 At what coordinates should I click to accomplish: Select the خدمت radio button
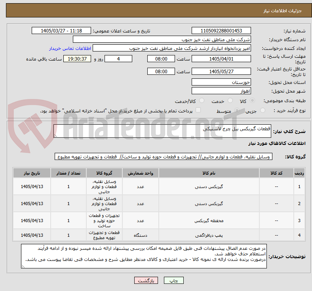pyautogui.click(x=230, y=101)
